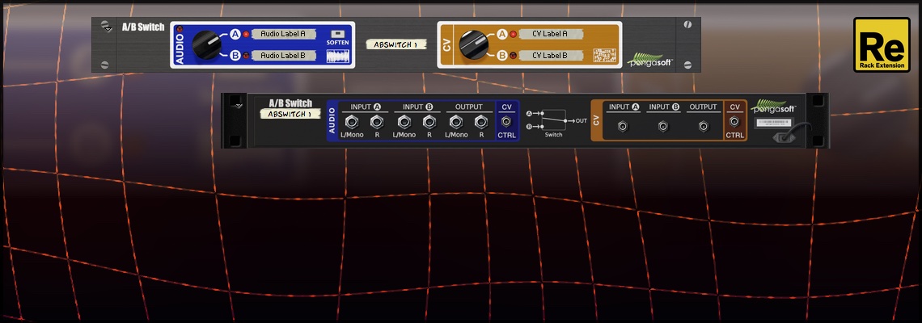
Task: Click the OUTPUT heading in rear audio section
Action: pyautogui.click(x=468, y=107)
